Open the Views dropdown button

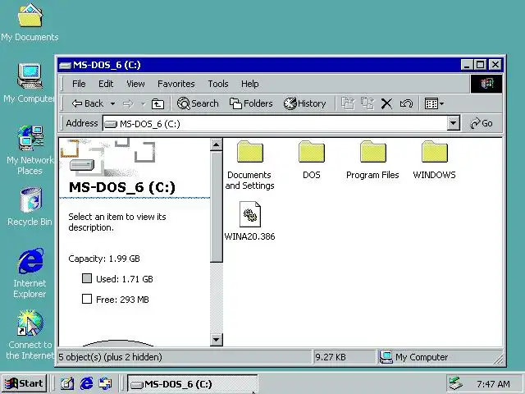(434, 103)
